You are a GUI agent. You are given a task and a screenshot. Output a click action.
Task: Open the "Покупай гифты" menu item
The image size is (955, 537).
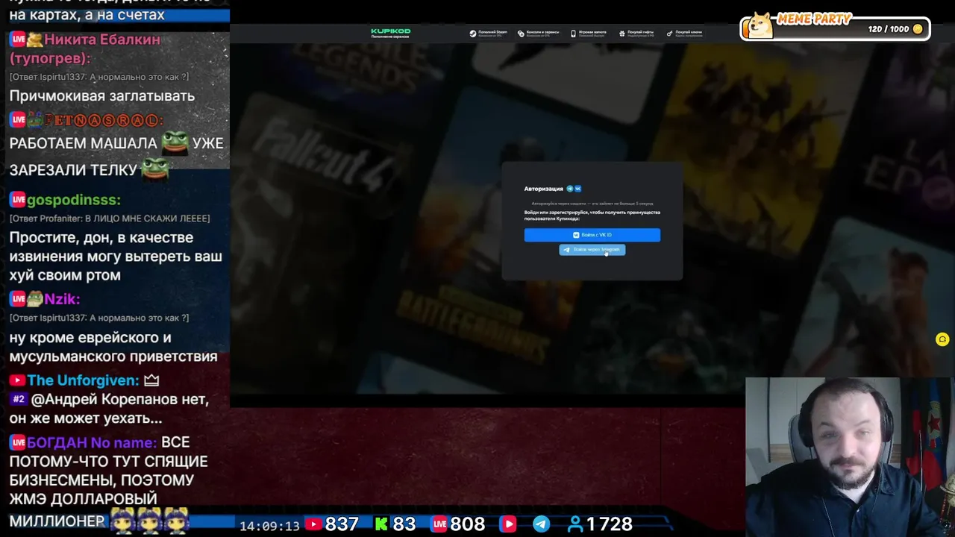pos(636,33)
